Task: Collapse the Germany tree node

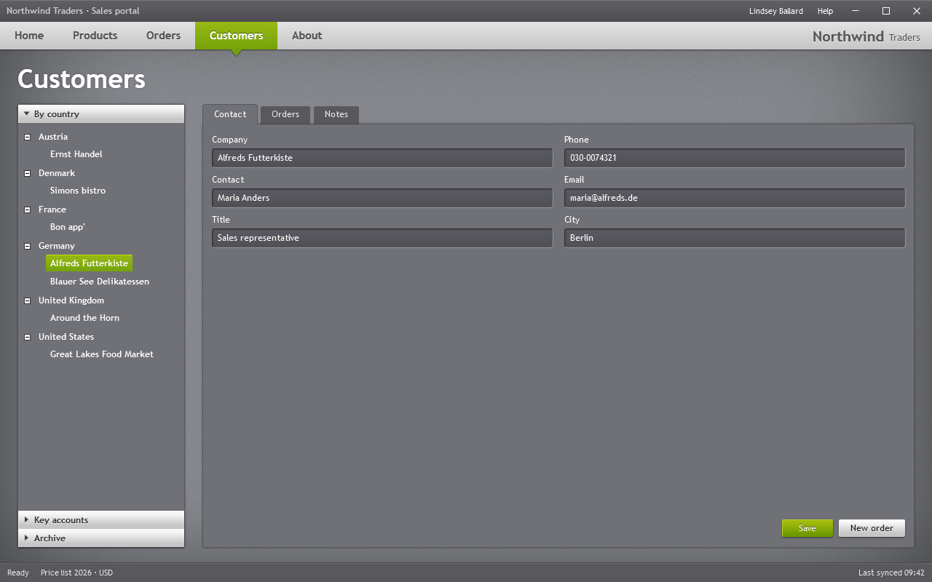Action: point(27,246)
